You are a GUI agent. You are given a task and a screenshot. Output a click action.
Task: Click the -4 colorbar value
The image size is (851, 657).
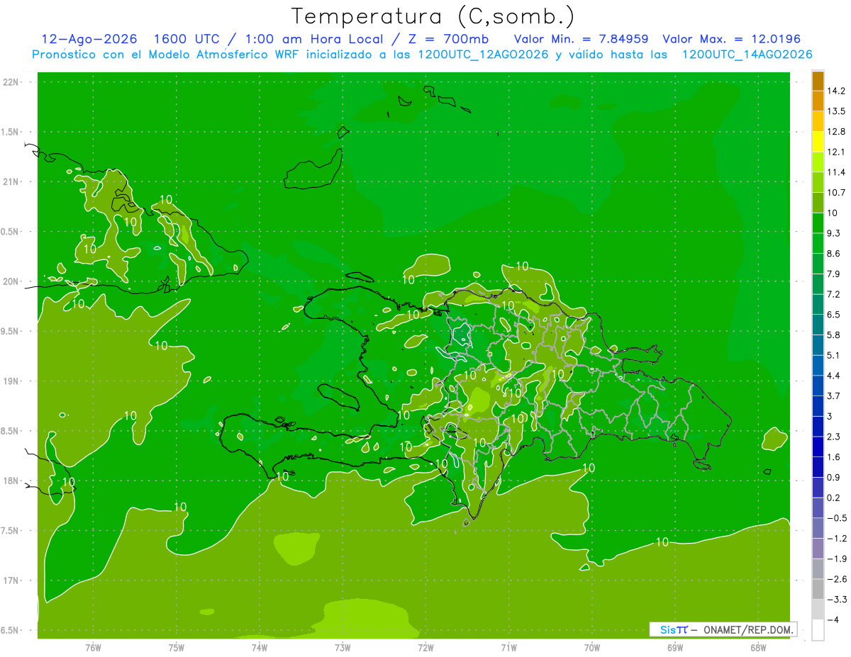[x=834, y=620]
